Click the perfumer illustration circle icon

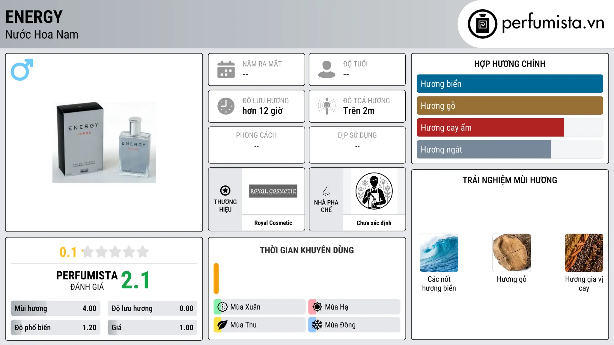pyautogui.click(x=374, y=191)
